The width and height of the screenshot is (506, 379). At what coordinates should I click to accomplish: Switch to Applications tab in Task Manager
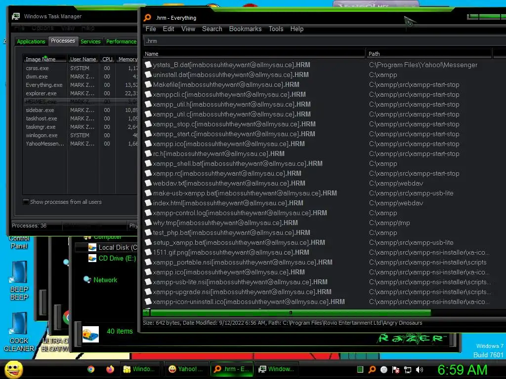tap(31, 41)
